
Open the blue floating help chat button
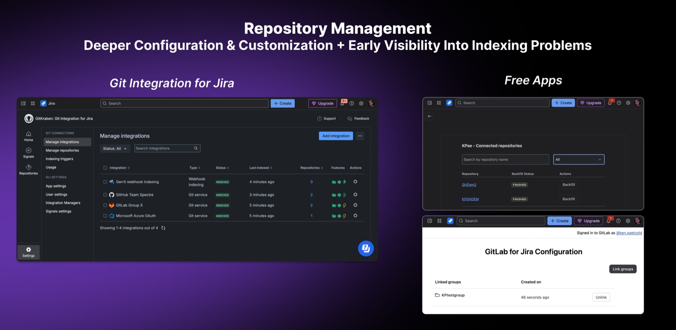coord(366,248)
